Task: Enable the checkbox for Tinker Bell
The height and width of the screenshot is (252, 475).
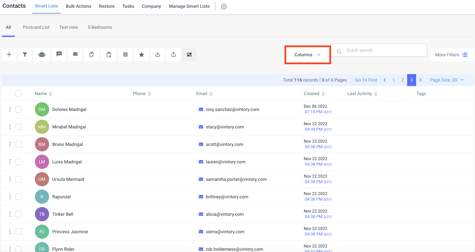Action: click(x=18, y=214)
